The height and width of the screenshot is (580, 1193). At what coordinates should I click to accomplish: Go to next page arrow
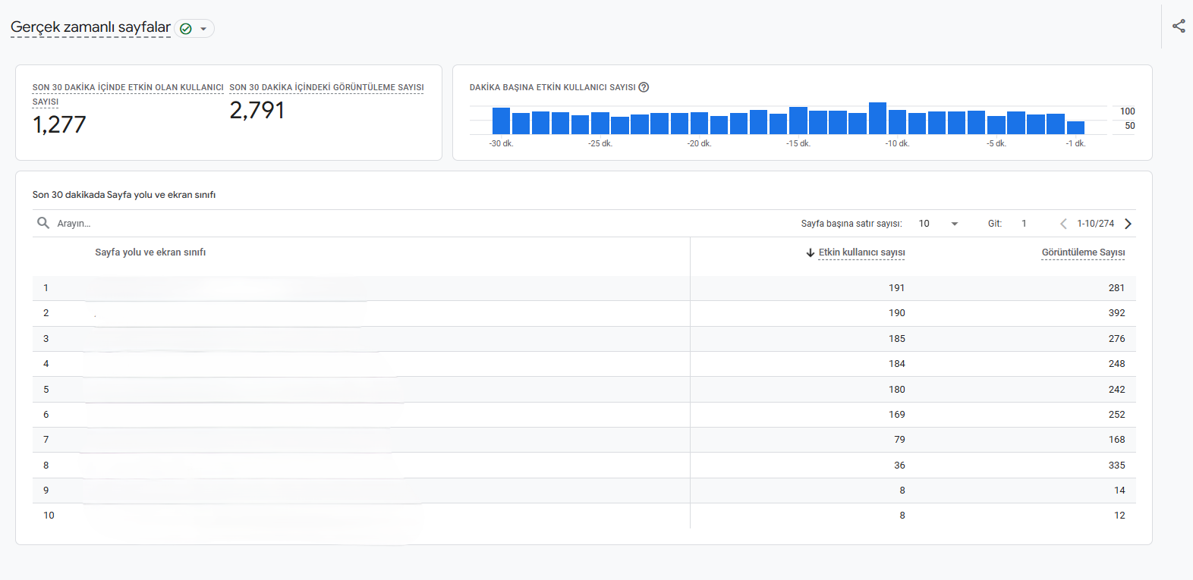tap(1128, 224)
